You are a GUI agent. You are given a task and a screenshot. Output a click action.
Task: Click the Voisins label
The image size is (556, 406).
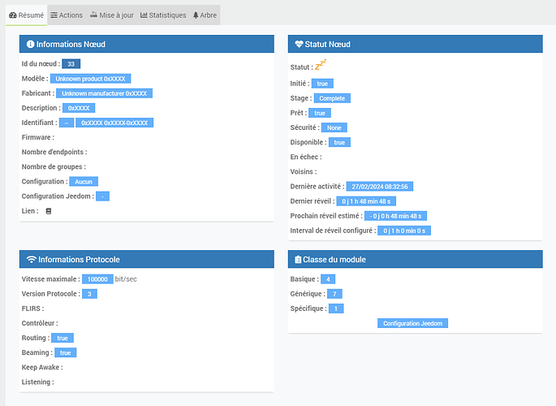(304, 171)
